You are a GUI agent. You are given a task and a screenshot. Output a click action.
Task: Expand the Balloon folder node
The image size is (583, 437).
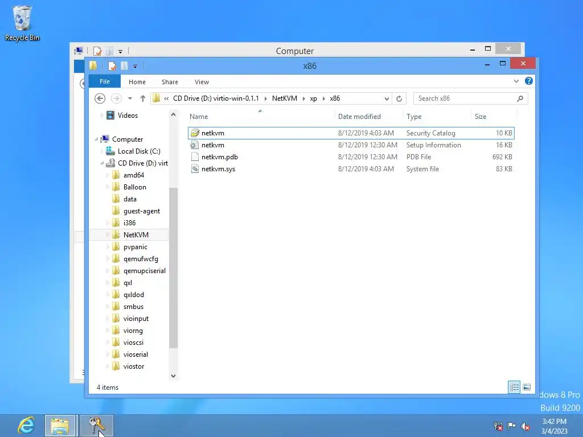tap(108, 187)
